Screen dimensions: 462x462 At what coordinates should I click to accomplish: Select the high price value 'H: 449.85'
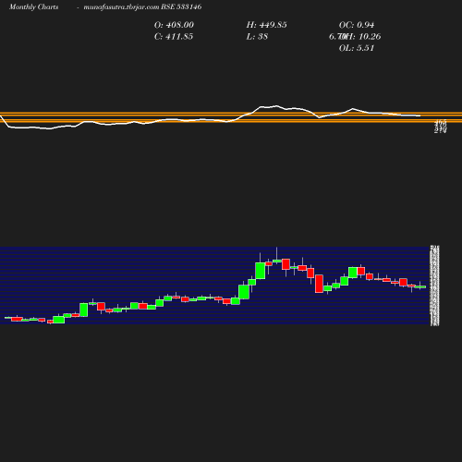pos(266,25)
